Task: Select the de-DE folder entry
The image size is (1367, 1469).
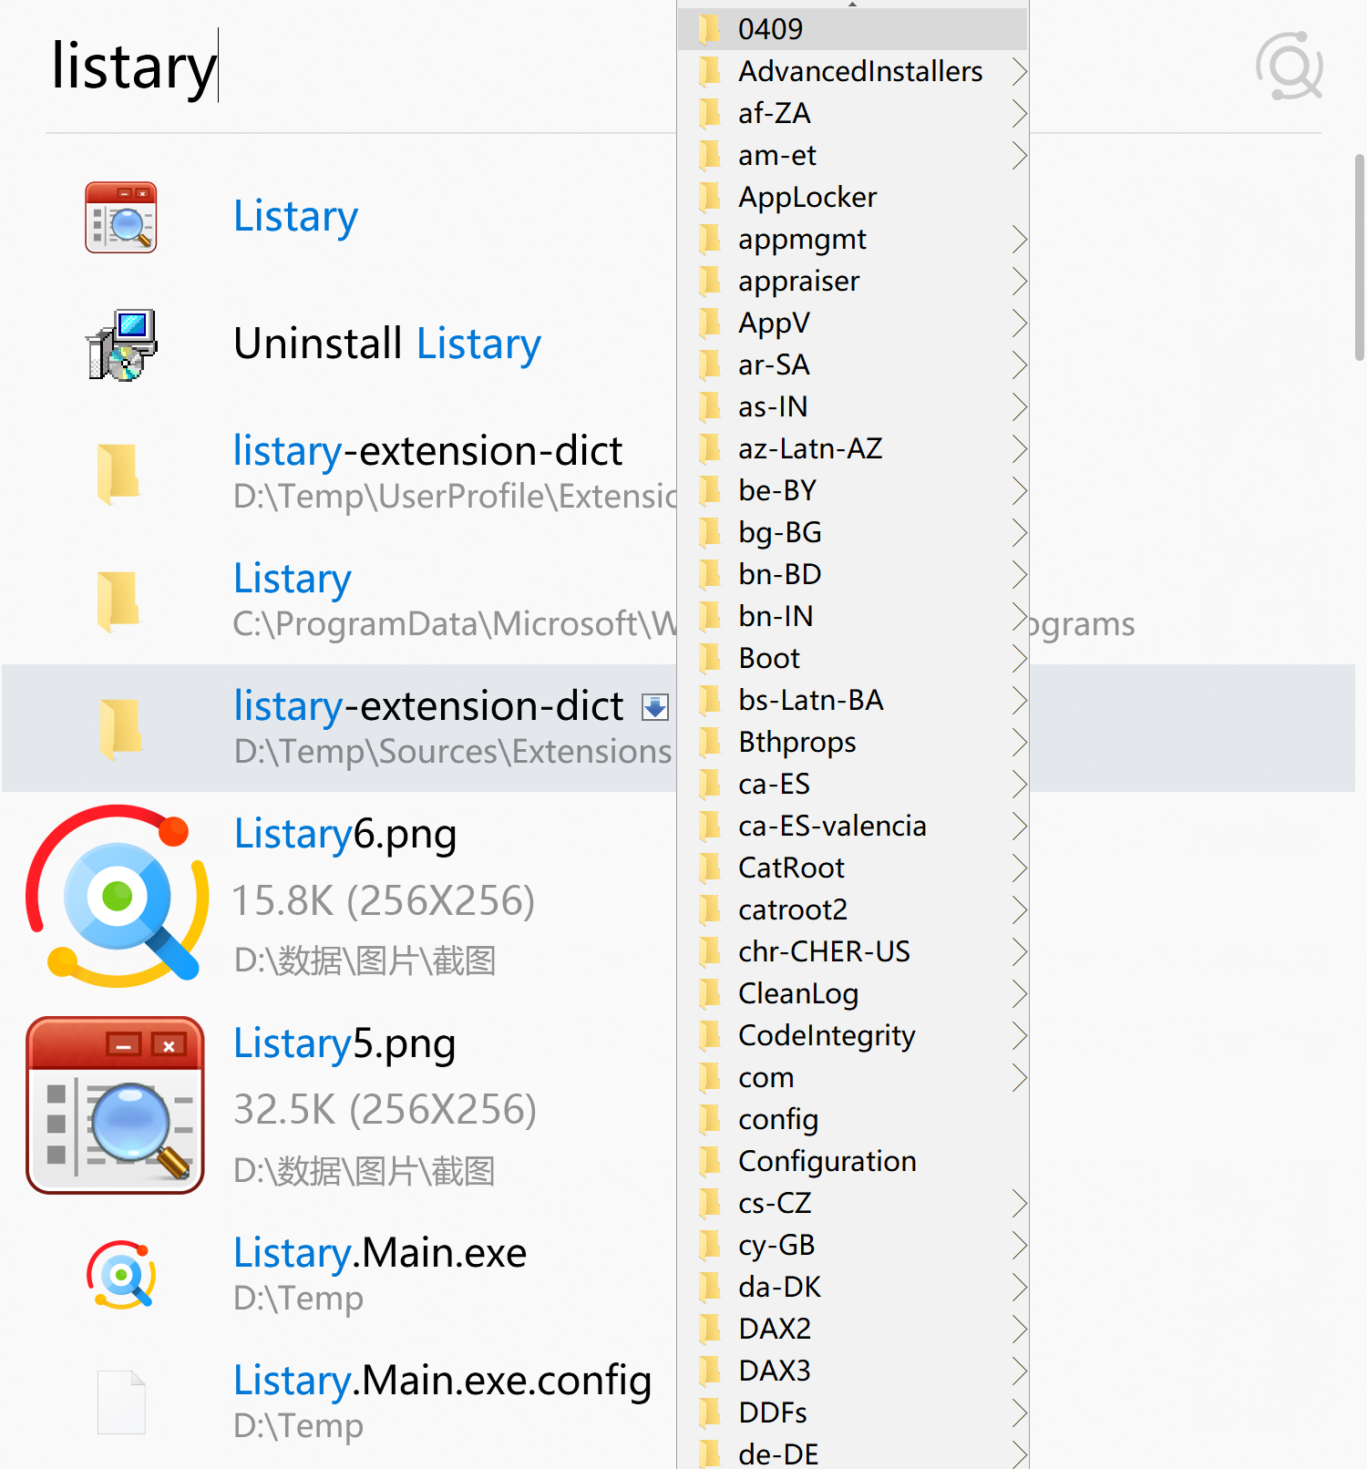Action: (853, 1453)
